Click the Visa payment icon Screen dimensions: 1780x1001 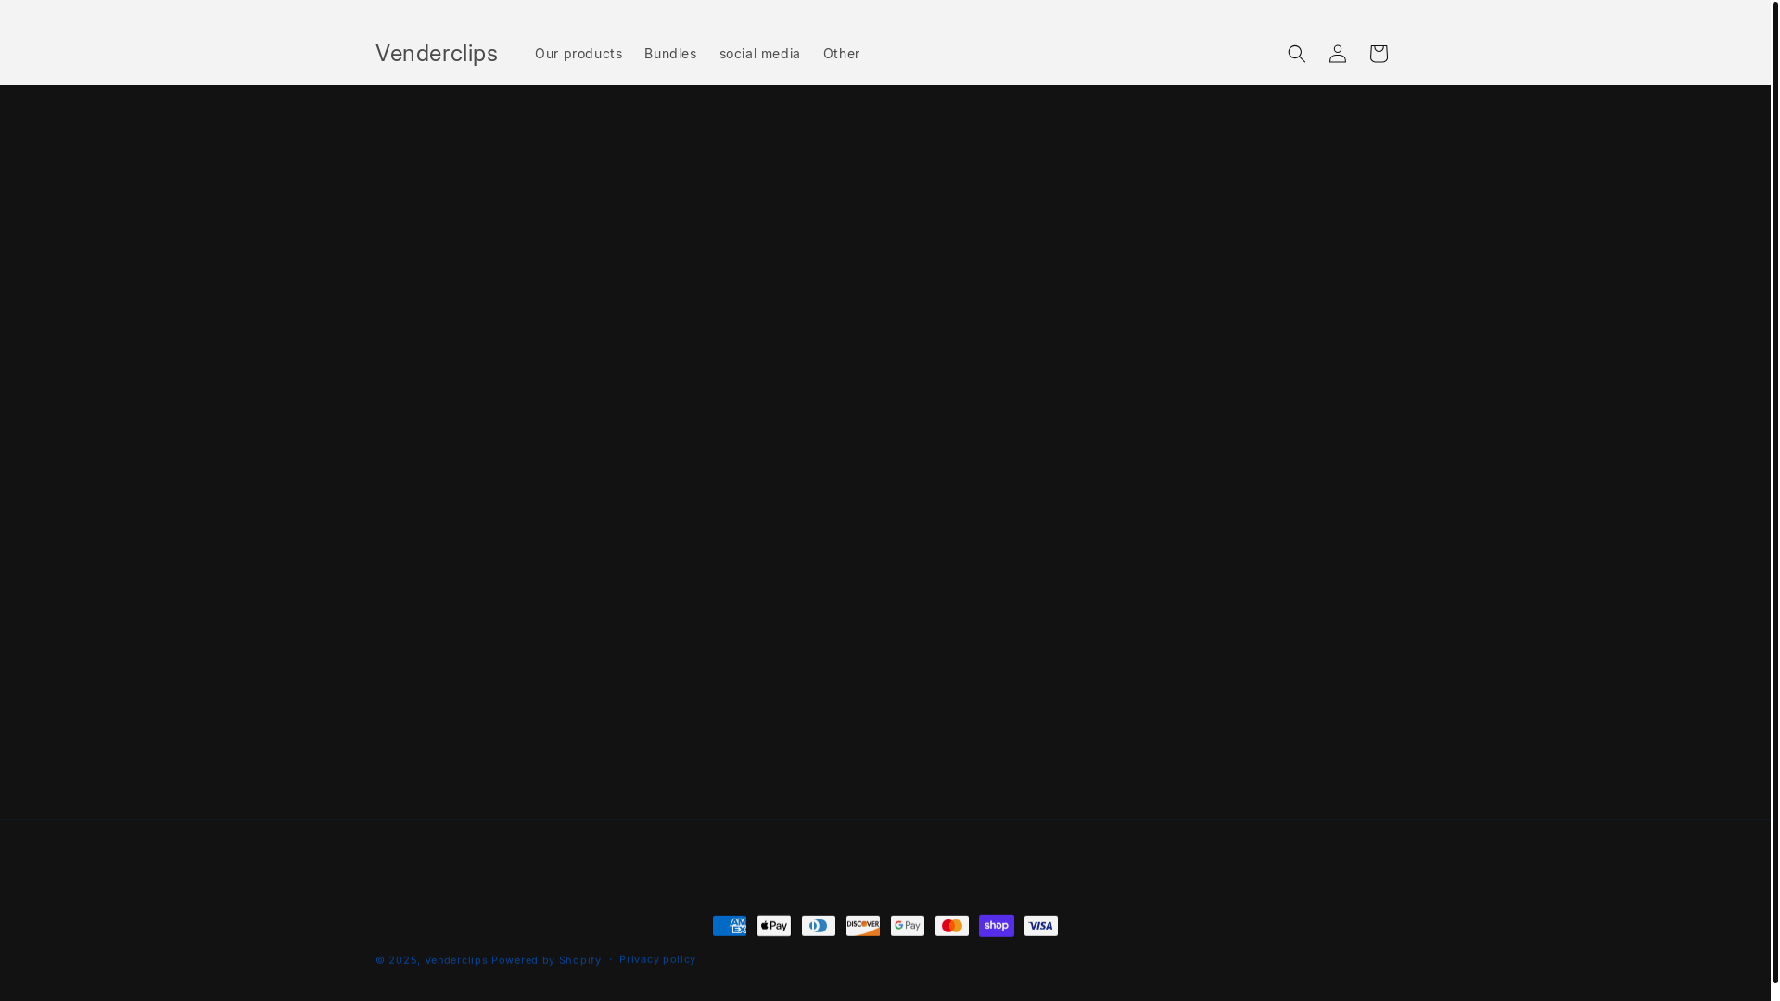coord(1041,926)
